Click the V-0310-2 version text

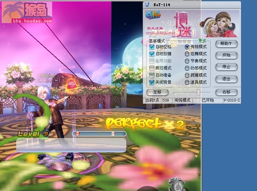232,100
